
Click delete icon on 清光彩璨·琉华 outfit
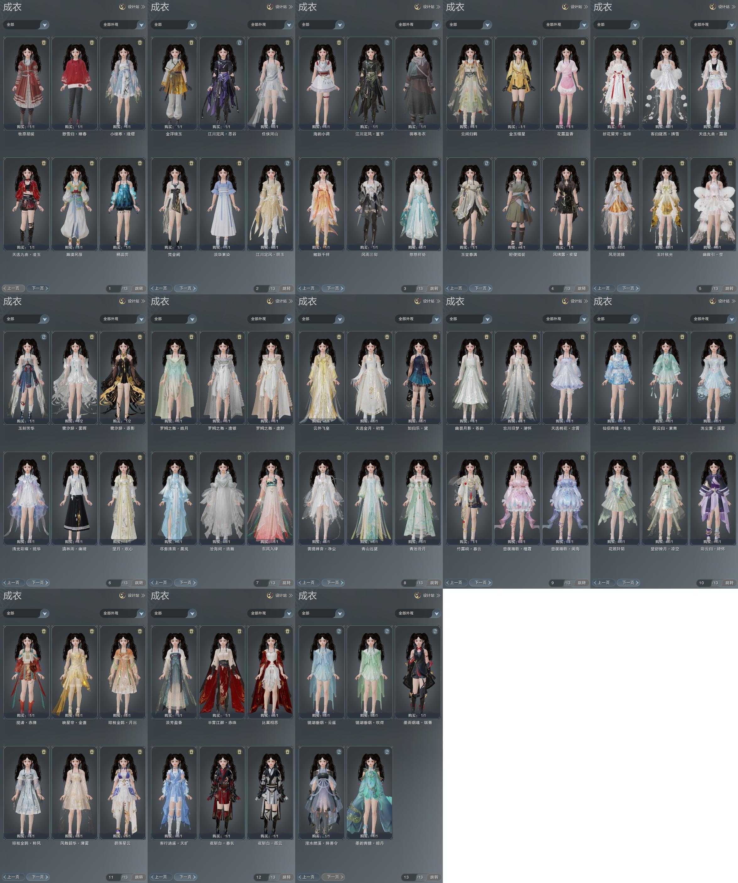click(44, 457)
